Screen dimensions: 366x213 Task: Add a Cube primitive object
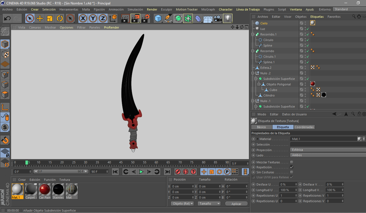coord(158,19)
